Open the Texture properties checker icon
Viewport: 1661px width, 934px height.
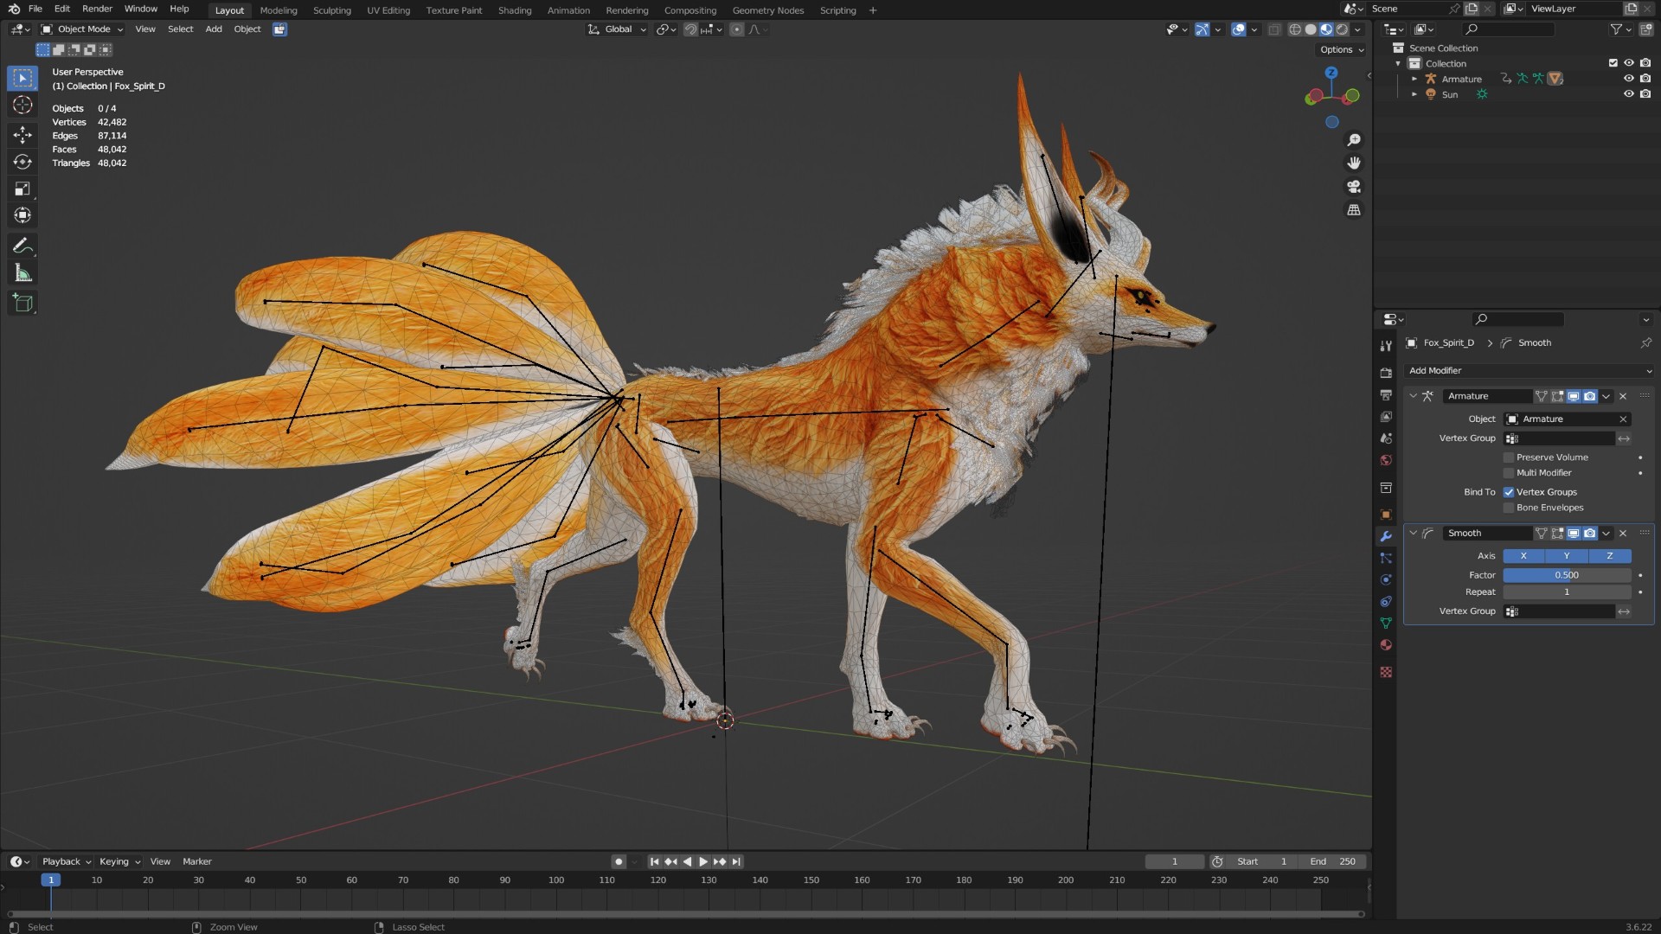pyautogui.click(x=1386, y=672)
